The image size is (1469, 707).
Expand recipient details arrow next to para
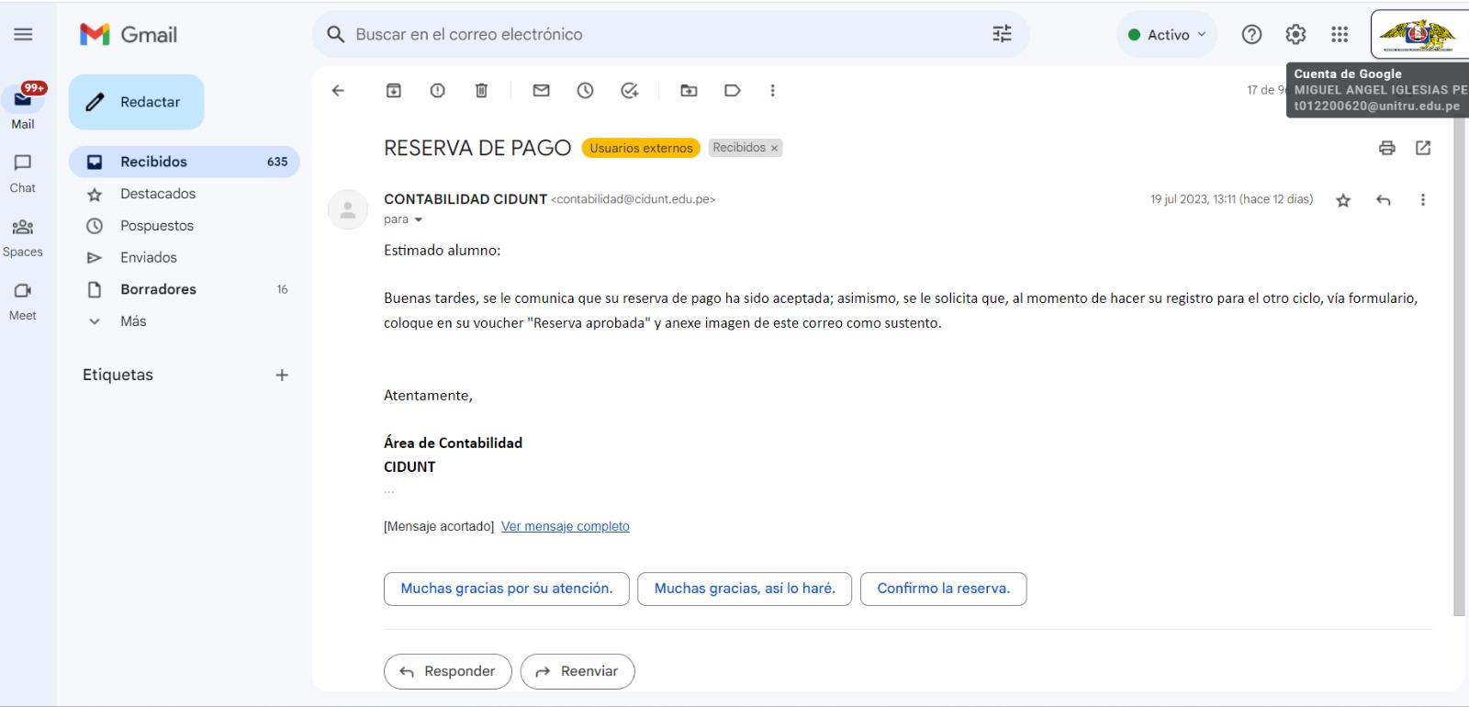pos(419,220)
